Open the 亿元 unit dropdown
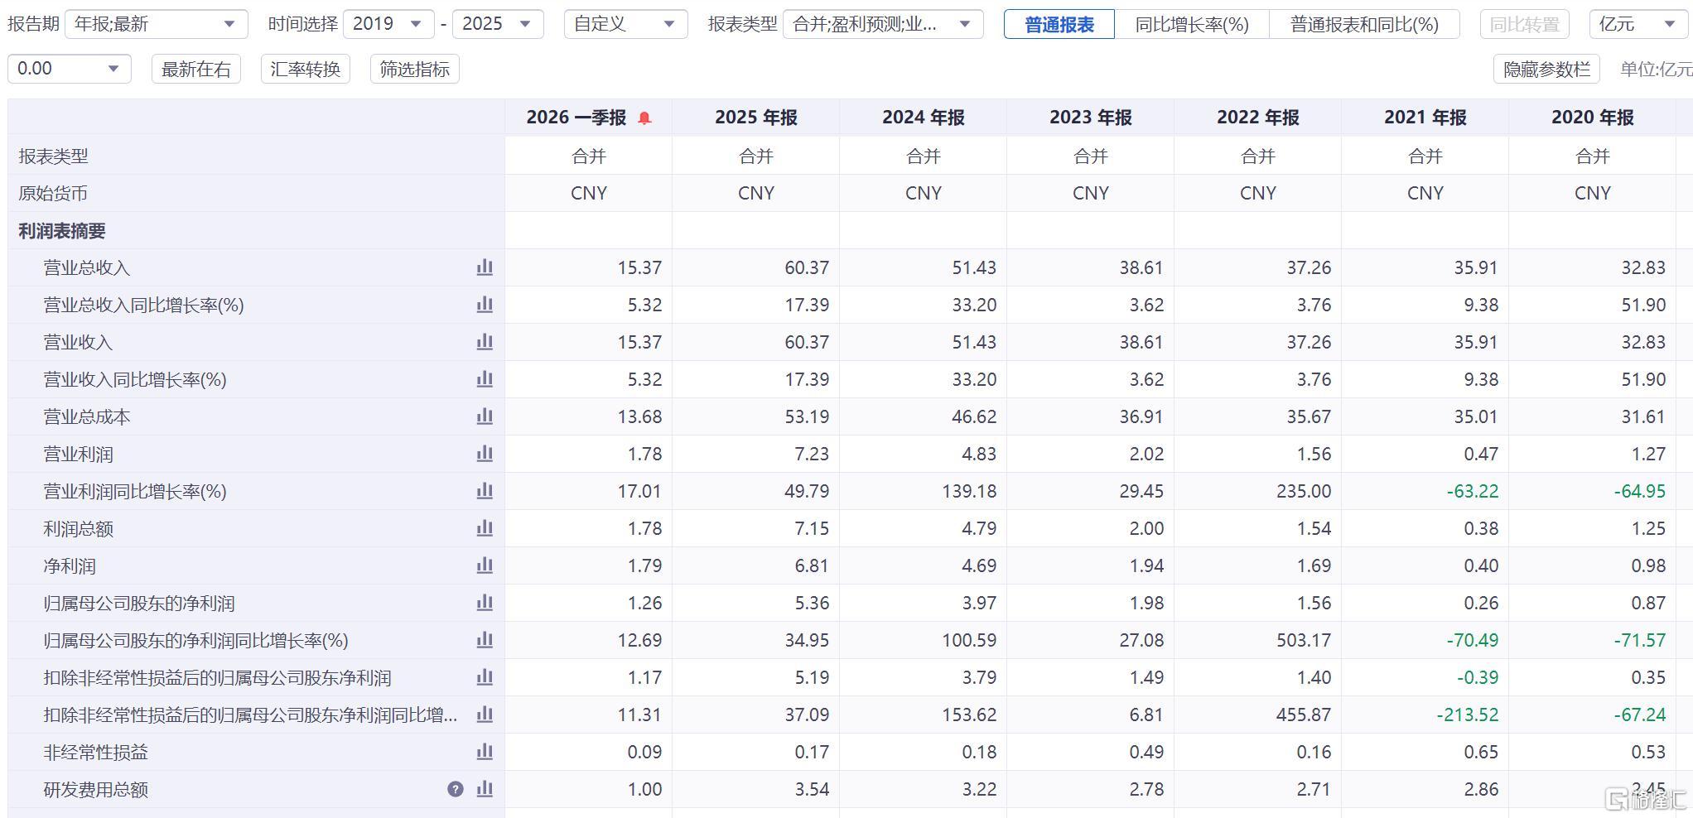Image resolution: width=1693 pixels, height=818 pixels. [1638, 24]
